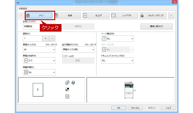Open the ページ集約 dropdown

point(117,39)
